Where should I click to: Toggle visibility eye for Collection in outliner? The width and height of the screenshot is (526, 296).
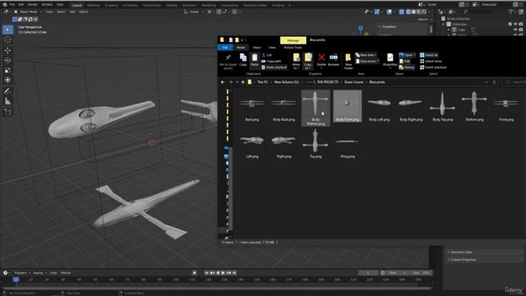(x=515, y=24)
